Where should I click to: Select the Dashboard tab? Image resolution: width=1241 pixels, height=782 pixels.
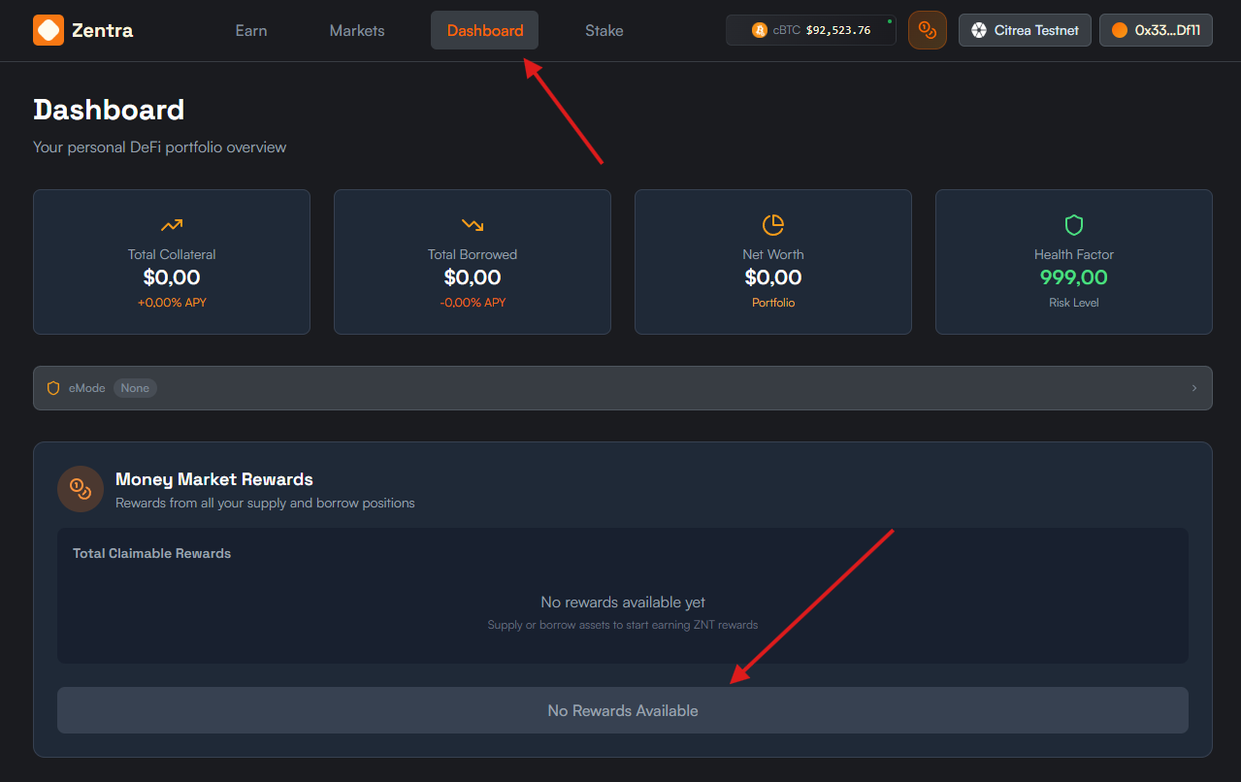[484, 30]
